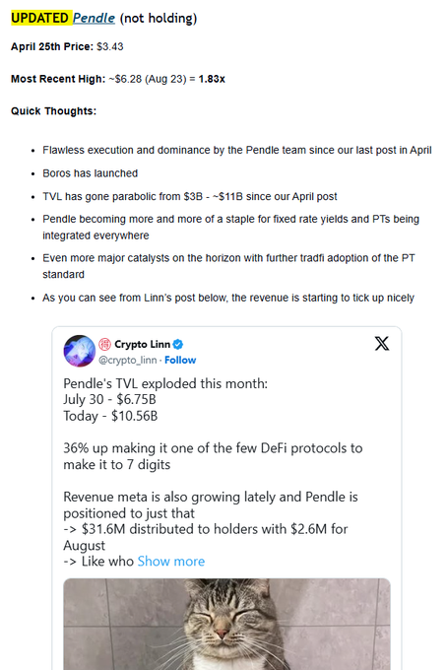Click the "TVL has gone parabolic" bullet

(190, 196)
